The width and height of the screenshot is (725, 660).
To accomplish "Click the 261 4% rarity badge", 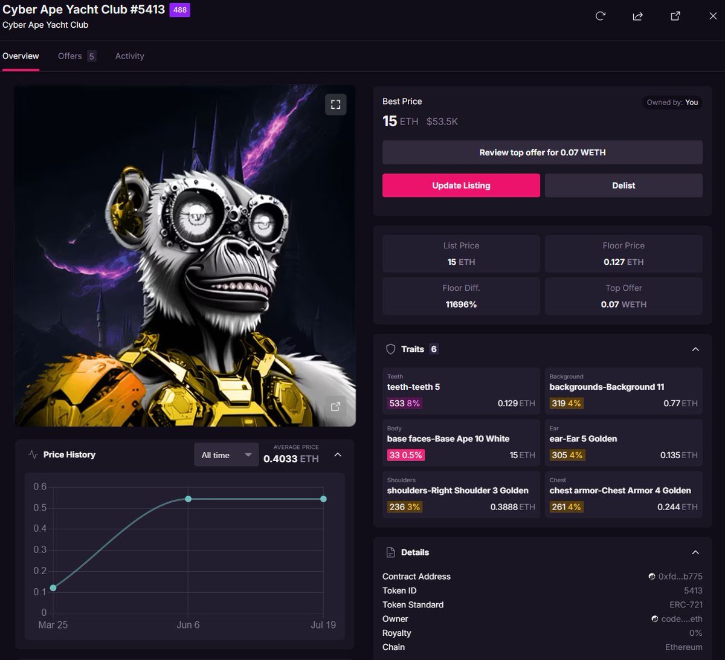I will [567, 507].
